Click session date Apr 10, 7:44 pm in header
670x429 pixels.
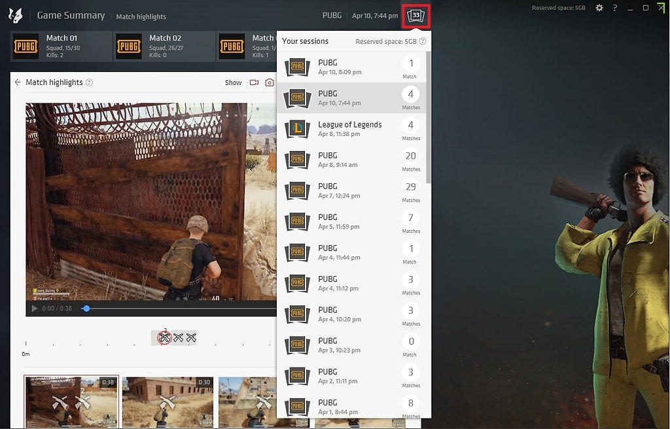375,16
